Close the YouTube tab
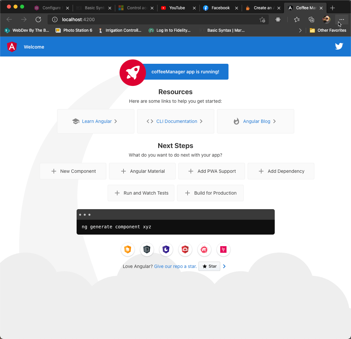Screen dimensions: 351x339 point(194,8)
